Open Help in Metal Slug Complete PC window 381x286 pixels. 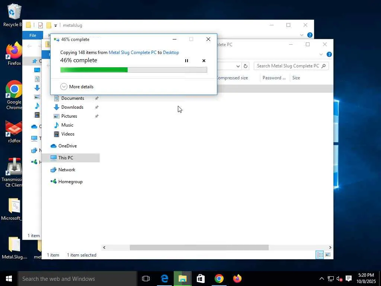(x=329, y=54)
